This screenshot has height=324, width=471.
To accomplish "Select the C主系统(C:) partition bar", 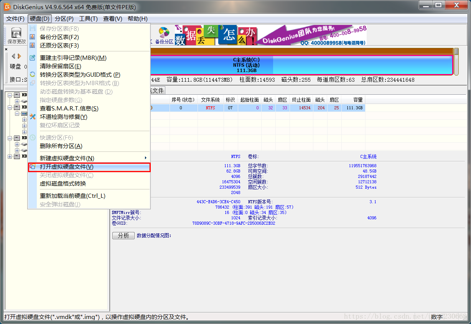I will coord(301,65).
